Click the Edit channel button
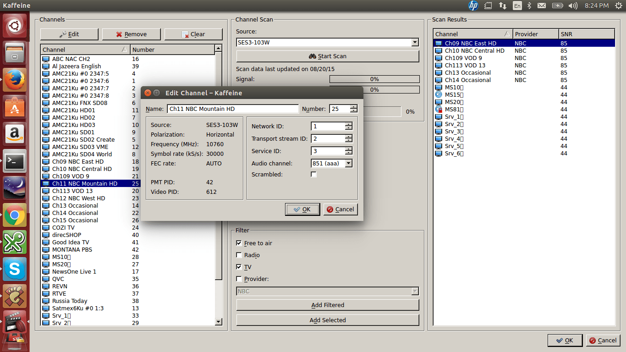This screenshot has width=626, height=352. (69, 34)
